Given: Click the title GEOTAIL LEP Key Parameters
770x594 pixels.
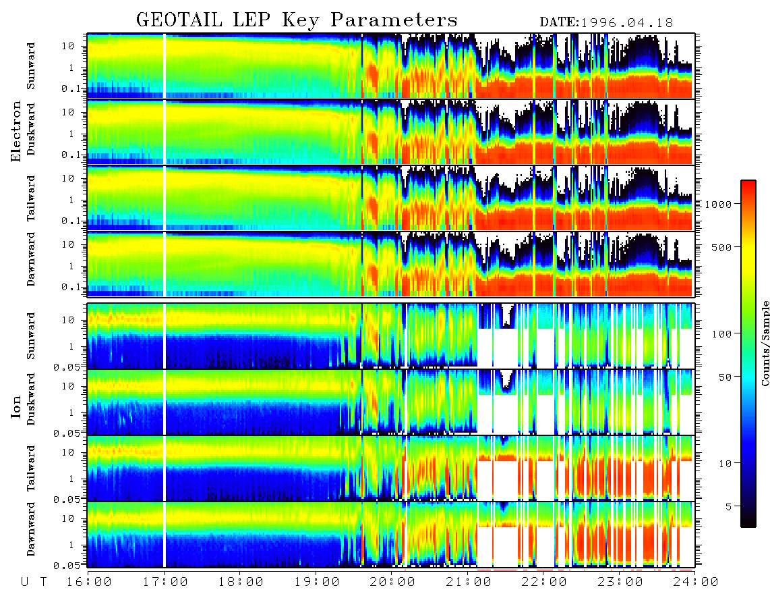Looking at the screenshot, I should (x=297, y=20).
